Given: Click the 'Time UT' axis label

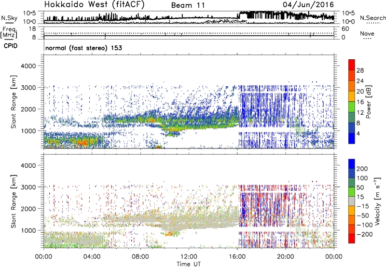Looking at the screenshot, I should pyautogui.click(x=189, y=264).
